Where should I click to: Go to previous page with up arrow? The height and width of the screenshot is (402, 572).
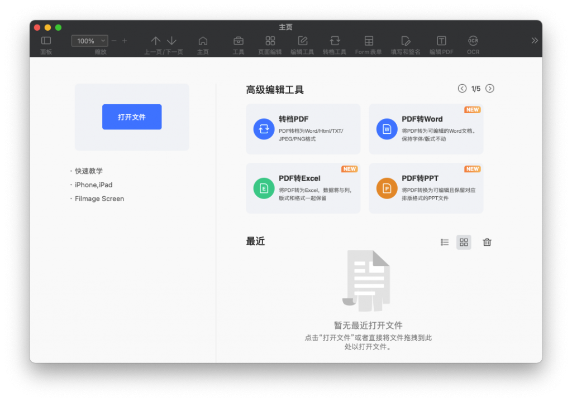(x=156, y=40)
